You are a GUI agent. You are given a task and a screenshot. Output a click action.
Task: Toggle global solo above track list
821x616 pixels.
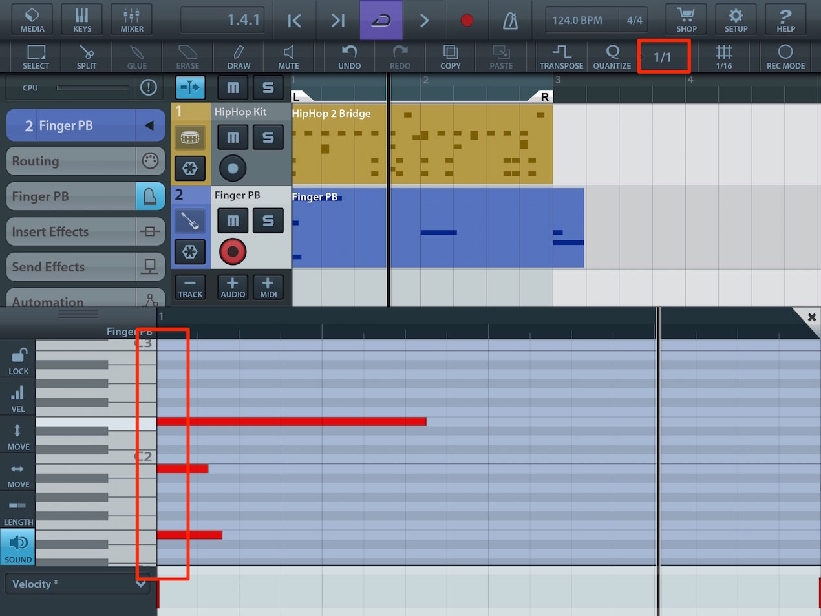268,87
